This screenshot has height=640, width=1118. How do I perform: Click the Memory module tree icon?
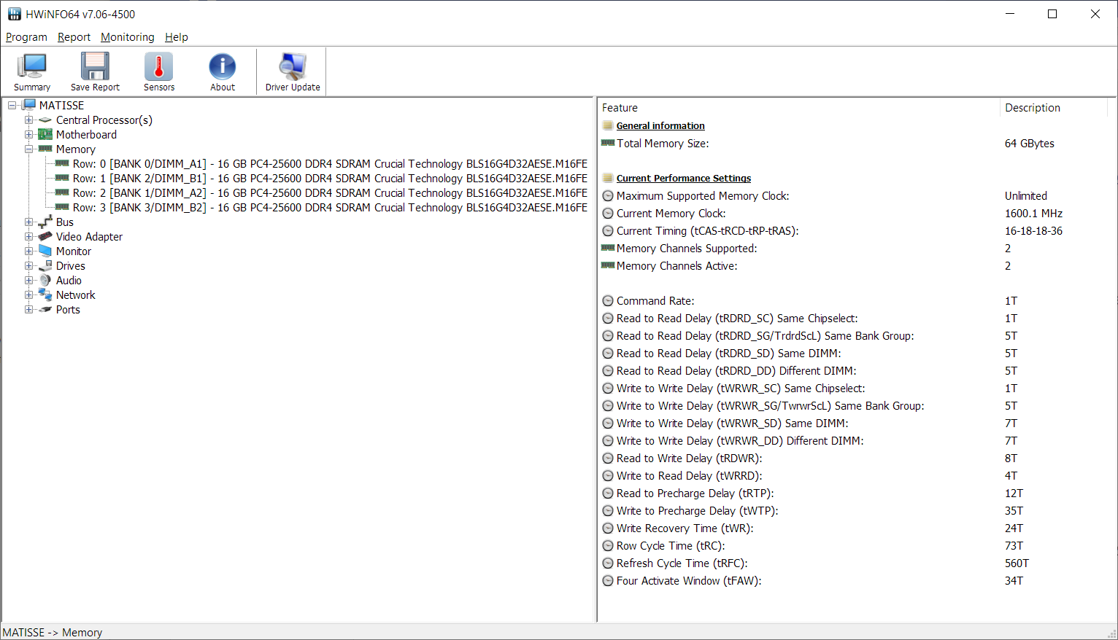point(45,149)
